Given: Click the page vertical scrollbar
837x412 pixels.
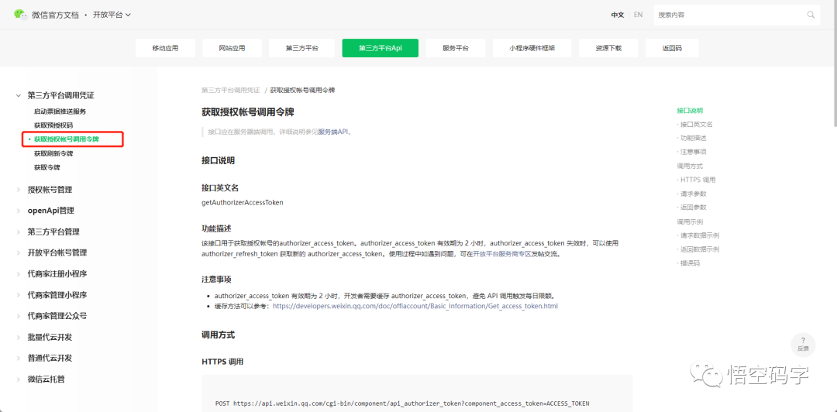Looking at the screenshot, I should pyautogui.click(x=835, y=64).
